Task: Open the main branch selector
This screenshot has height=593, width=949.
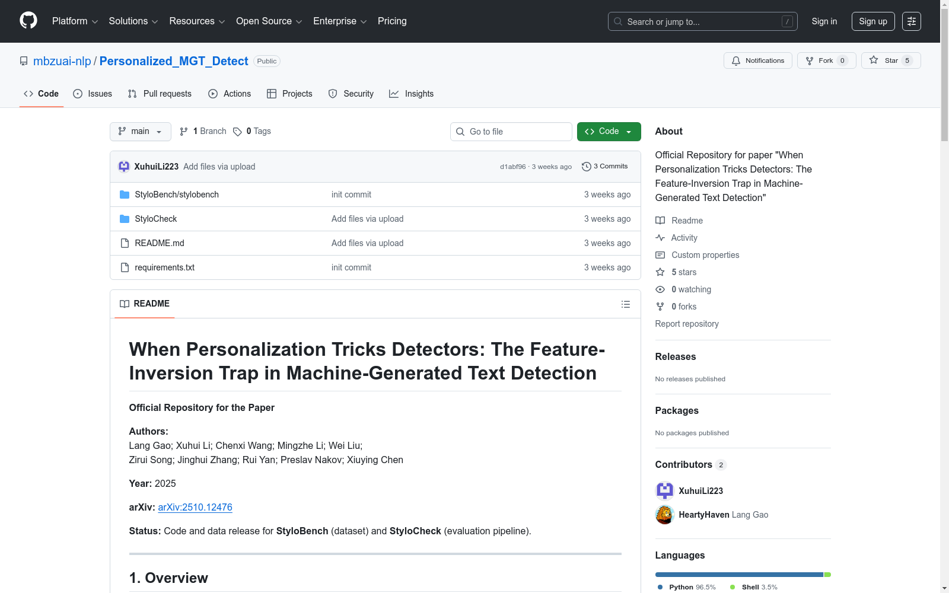Action: coord(141,132)
